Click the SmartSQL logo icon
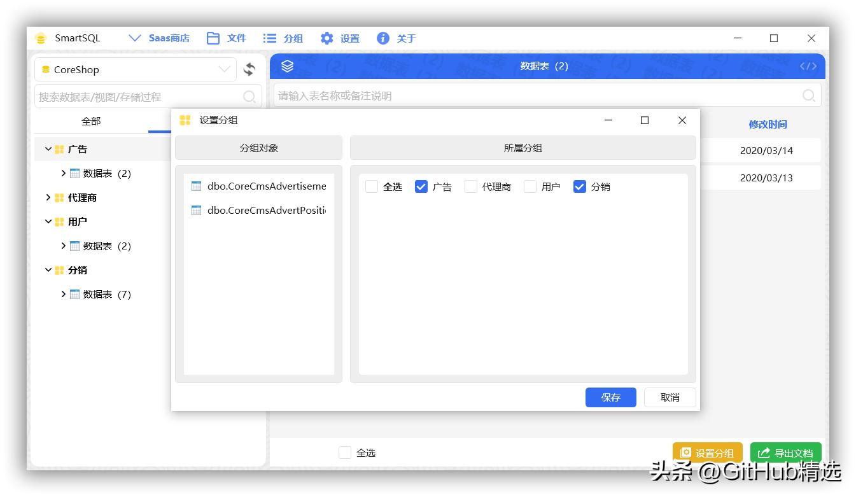 (x=40, y=38)
